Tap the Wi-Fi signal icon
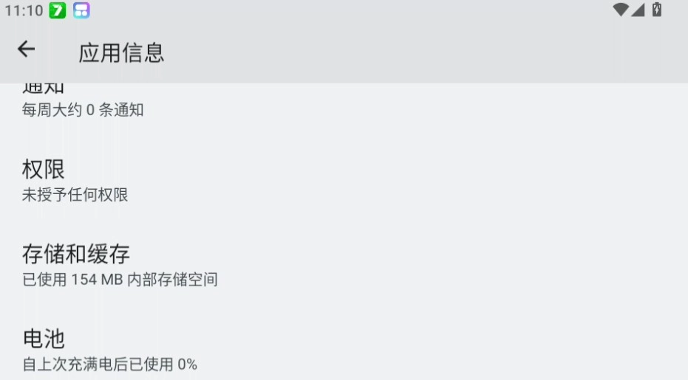 point(620,10)
